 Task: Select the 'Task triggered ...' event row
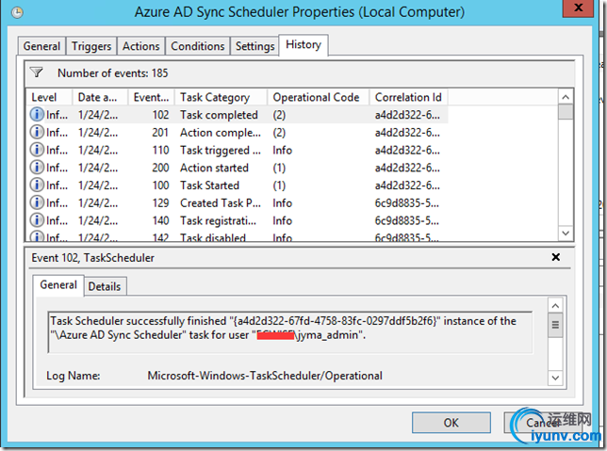[238, 150]
